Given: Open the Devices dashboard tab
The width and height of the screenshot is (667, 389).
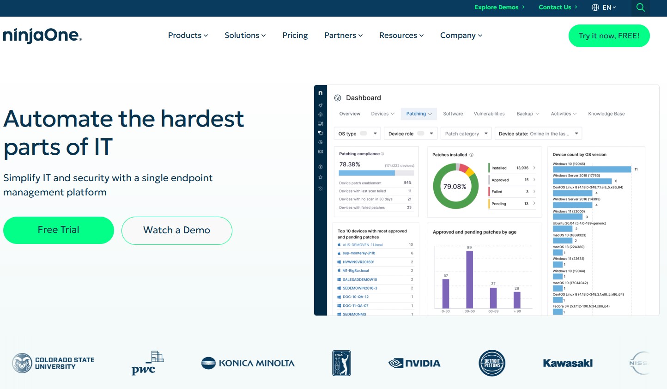Looking at the screenshot, I should click(x=383, y=114).
